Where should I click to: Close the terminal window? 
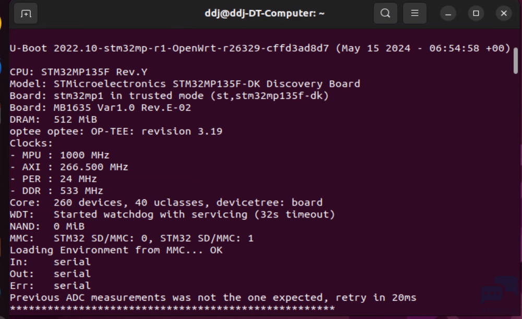[504, 14]
